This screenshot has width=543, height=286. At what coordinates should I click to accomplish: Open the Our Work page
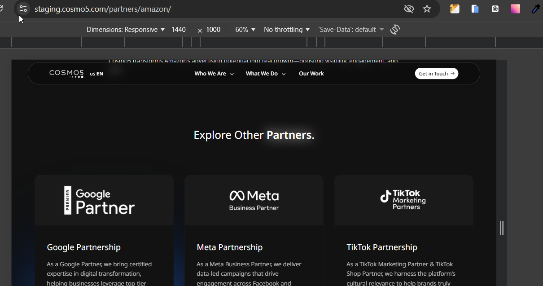click(311, 74)
